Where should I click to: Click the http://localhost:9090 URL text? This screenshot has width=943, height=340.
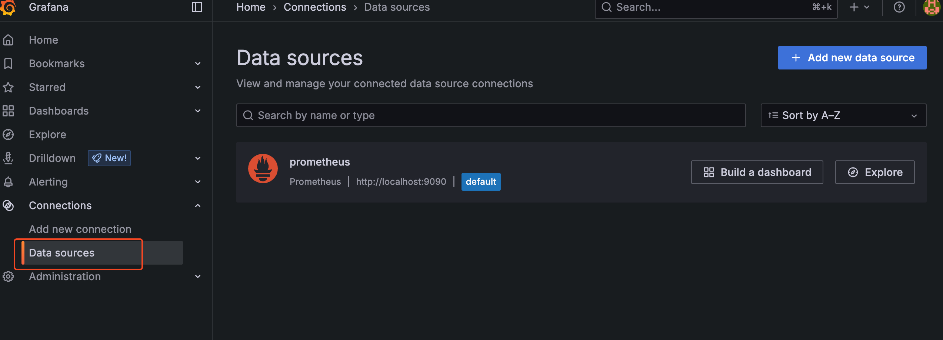(x=401, y=182)
